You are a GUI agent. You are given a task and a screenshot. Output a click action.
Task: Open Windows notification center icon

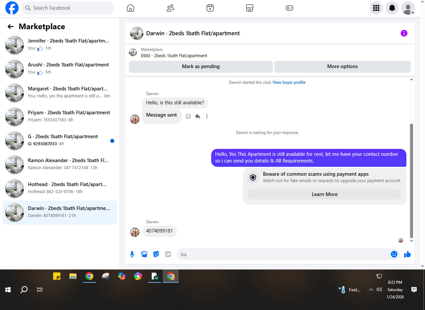coord(414,290)
